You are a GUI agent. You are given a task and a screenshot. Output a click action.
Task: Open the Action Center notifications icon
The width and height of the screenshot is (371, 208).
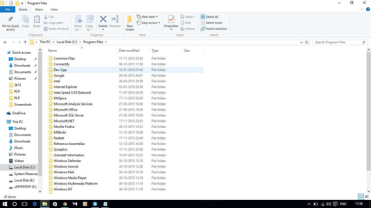[335, 204]
